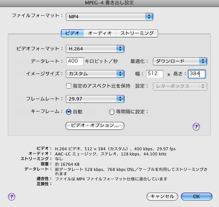Open the ファイルフォーマット MP4 dropdown
The width and height of the screenshot is (219, 207).
click(x=109, y=17)
